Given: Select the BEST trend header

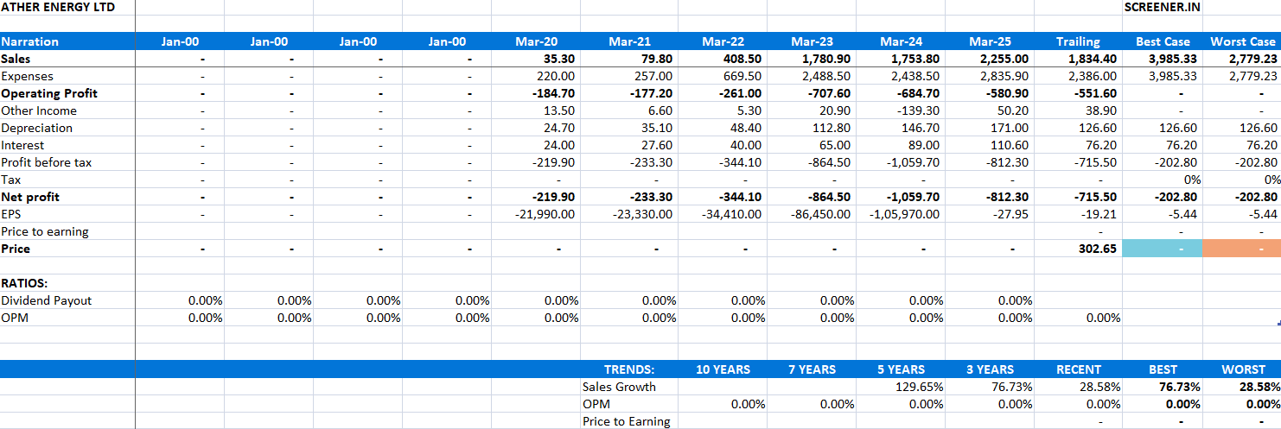Looking at the screenshot, I should pos(1163,369).
